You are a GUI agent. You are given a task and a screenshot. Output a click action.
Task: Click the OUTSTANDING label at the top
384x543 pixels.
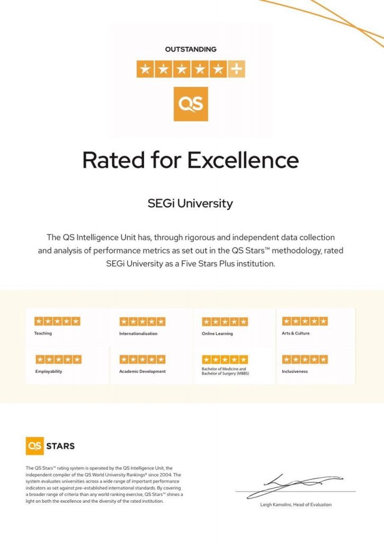point(191,49)
